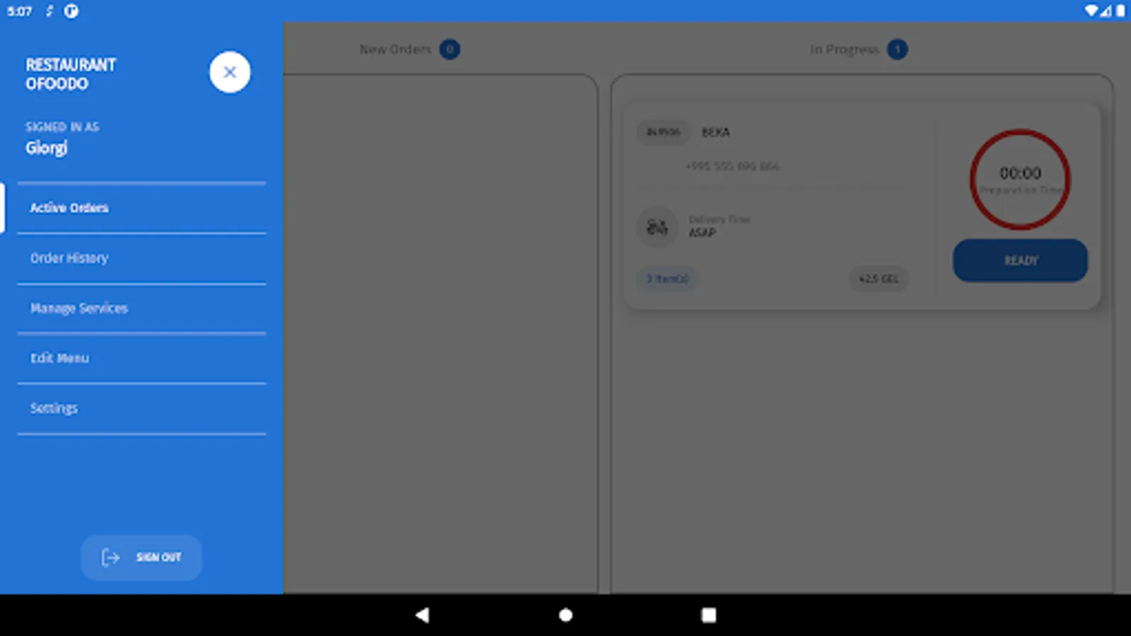Click the In Progress count badge
Screen dimensions: 1131x636
coord(897,49)
